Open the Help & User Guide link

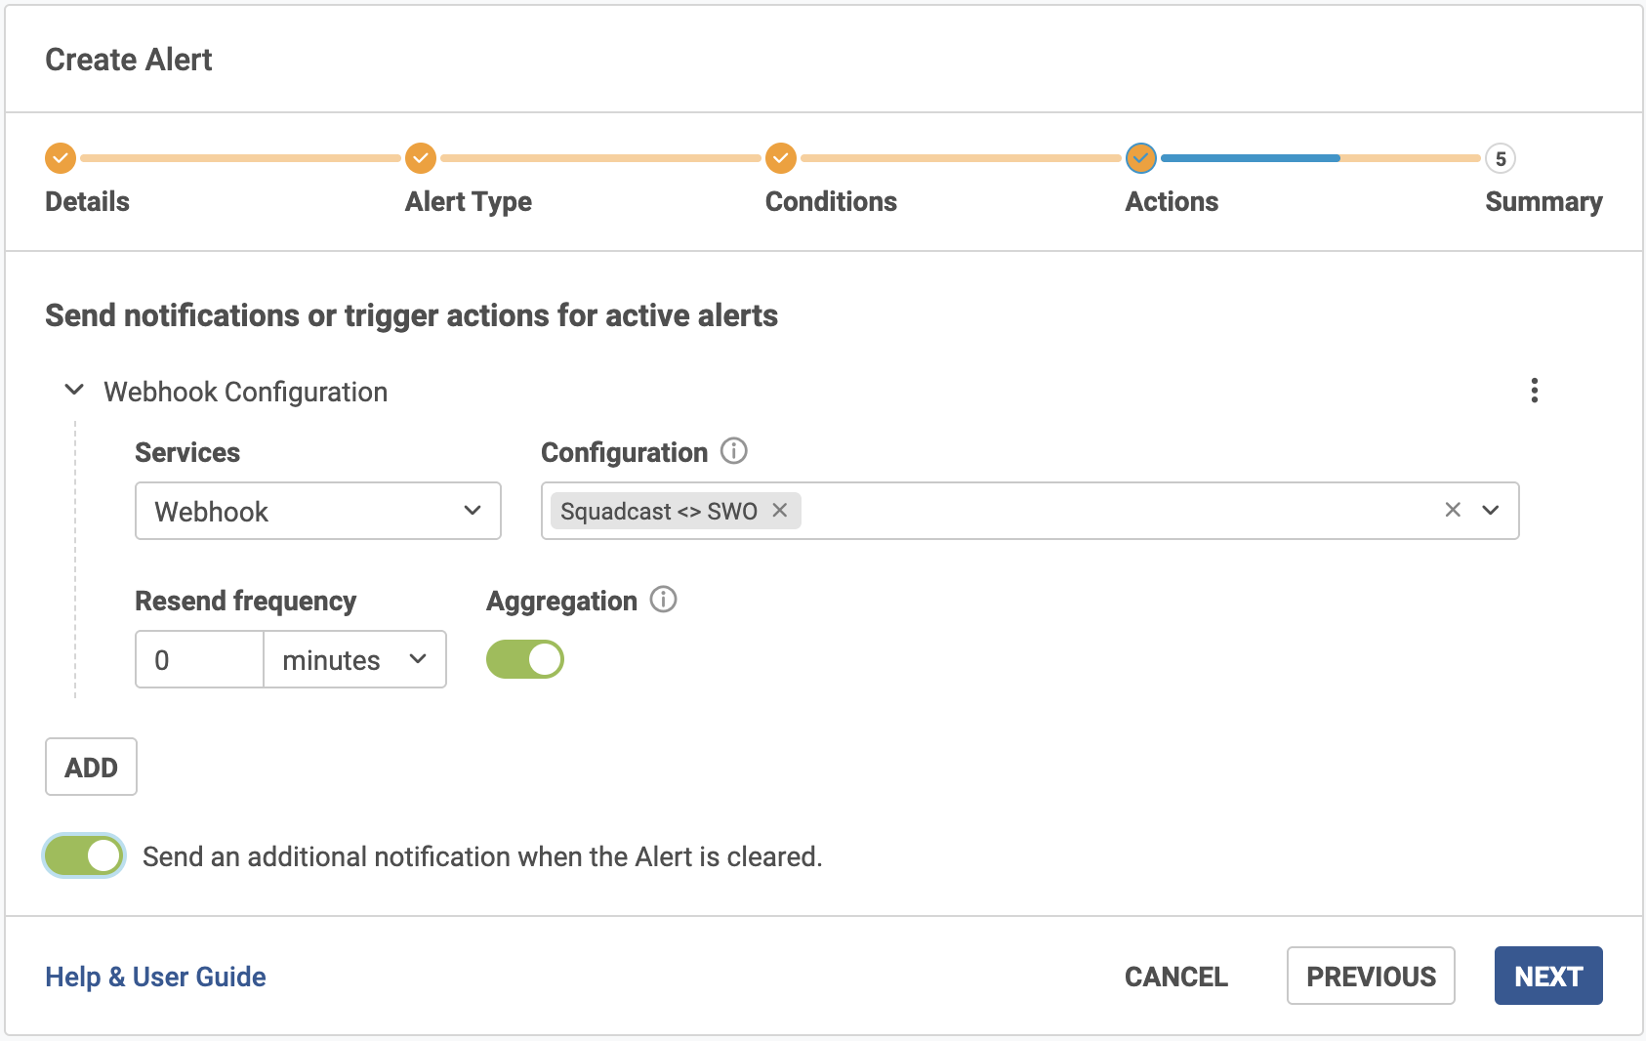pyautogui.click(x=155, y=977)
